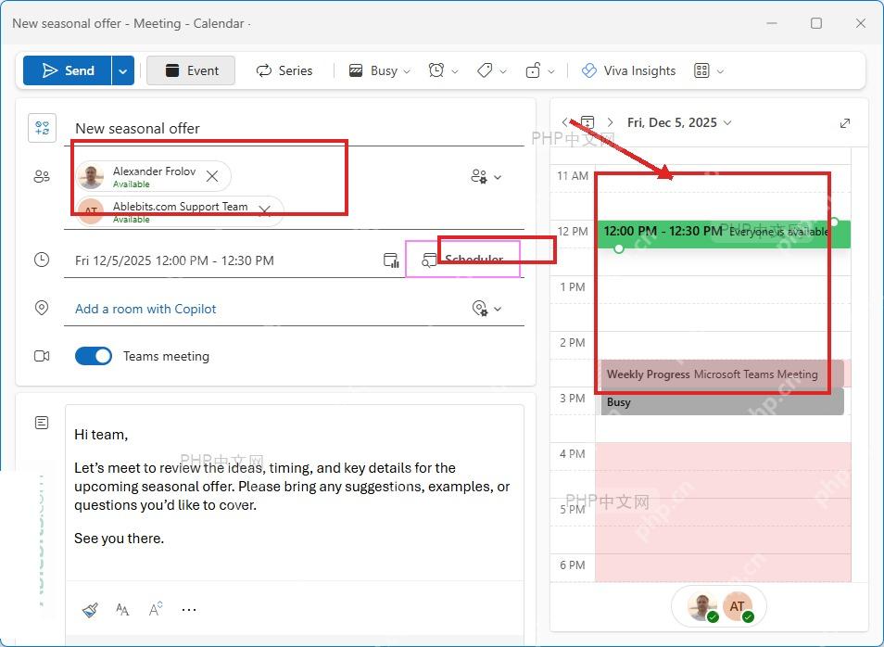Select the Event button in the toolbar
The image size is (884, 647).
tap(191, 70)
